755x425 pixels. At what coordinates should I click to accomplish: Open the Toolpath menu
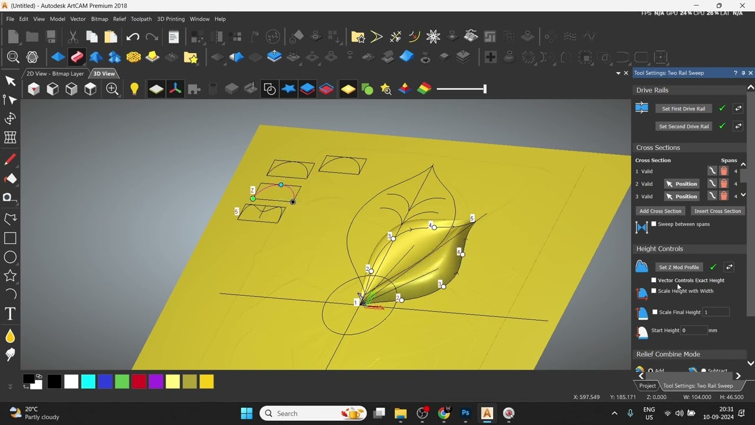point(141,19)
